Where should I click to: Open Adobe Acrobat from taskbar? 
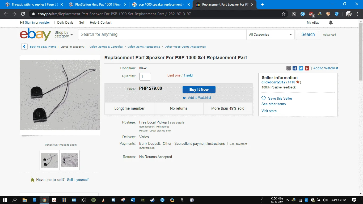(54, 200)
